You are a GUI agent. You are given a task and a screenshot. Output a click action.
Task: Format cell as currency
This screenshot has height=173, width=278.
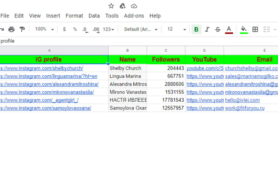pyautogui.click(x=64, y=29)
